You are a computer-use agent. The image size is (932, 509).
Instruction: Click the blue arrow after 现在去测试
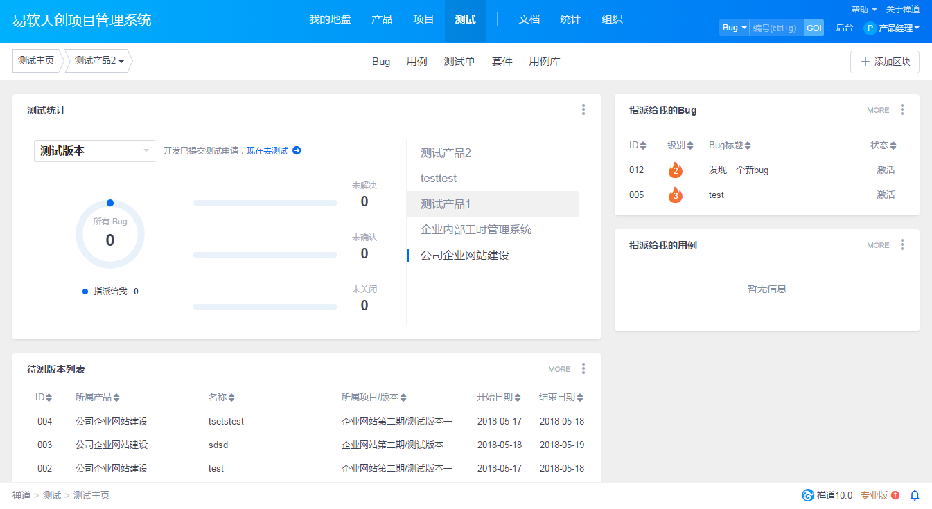pyautogui.click(x=297, y=150)
